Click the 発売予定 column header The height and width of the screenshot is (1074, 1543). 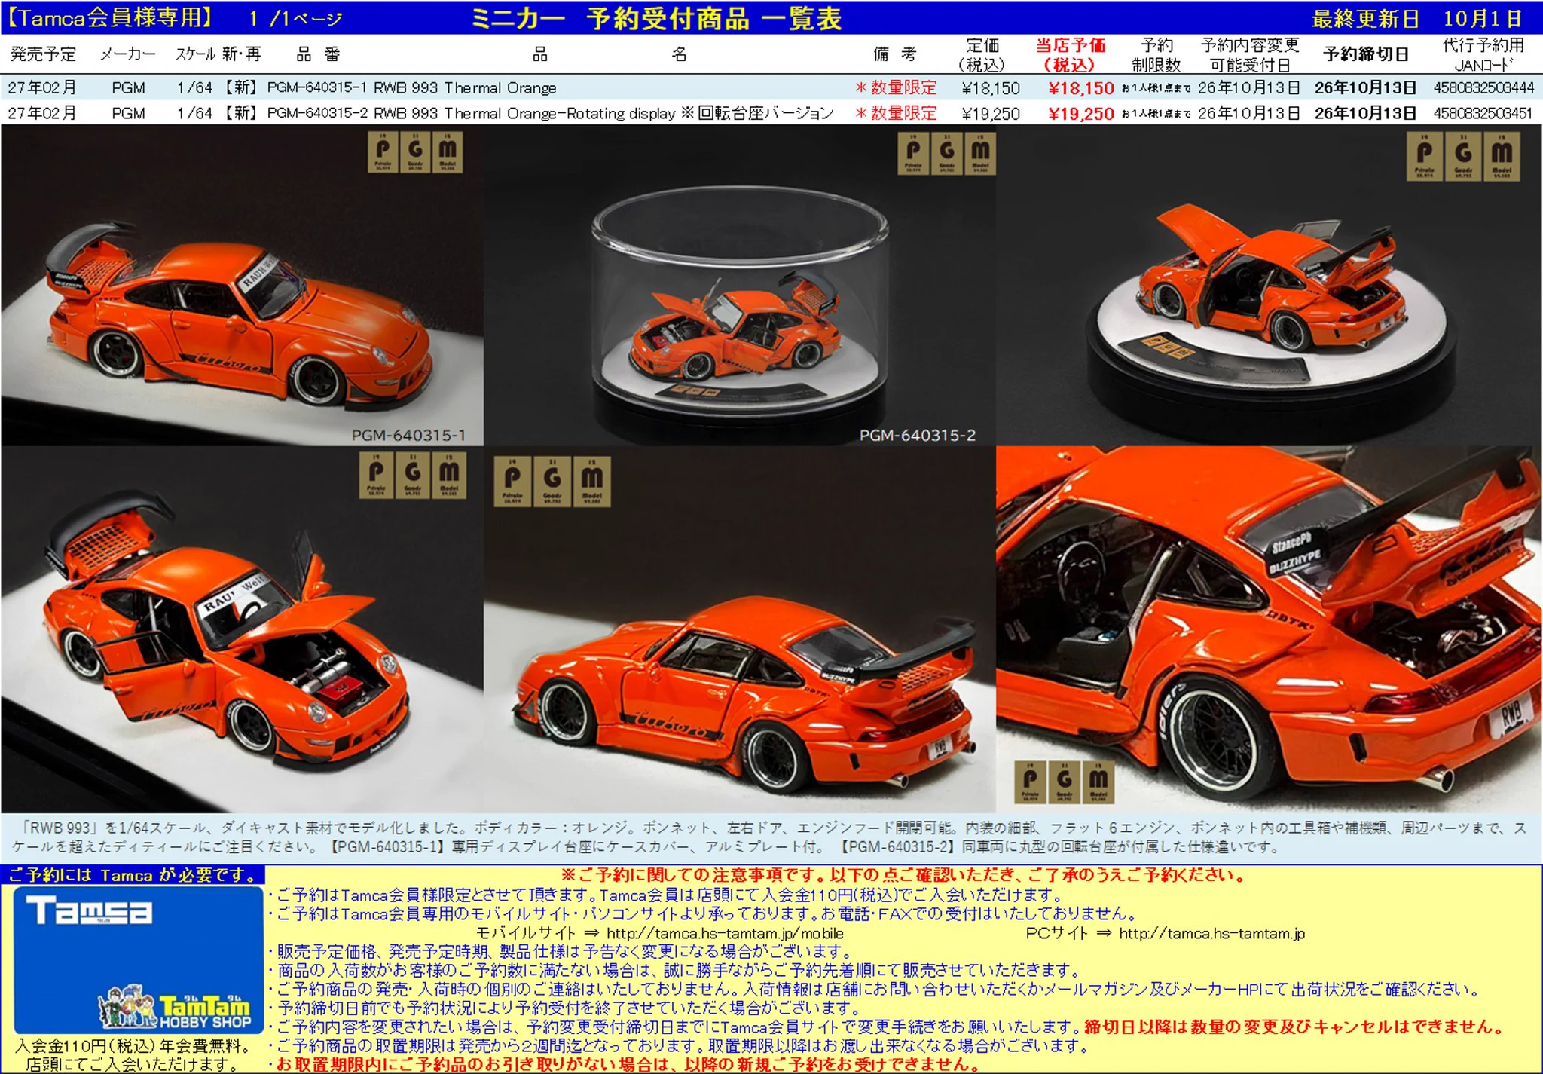pos(44,54)
